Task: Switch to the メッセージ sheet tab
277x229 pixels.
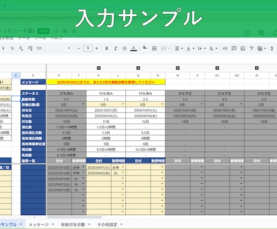Action: 39,225
